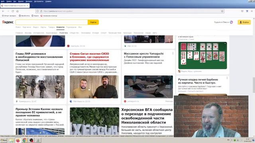Open the browser home page icon
The width and height of the screenshot is (255, 143).
18,11
